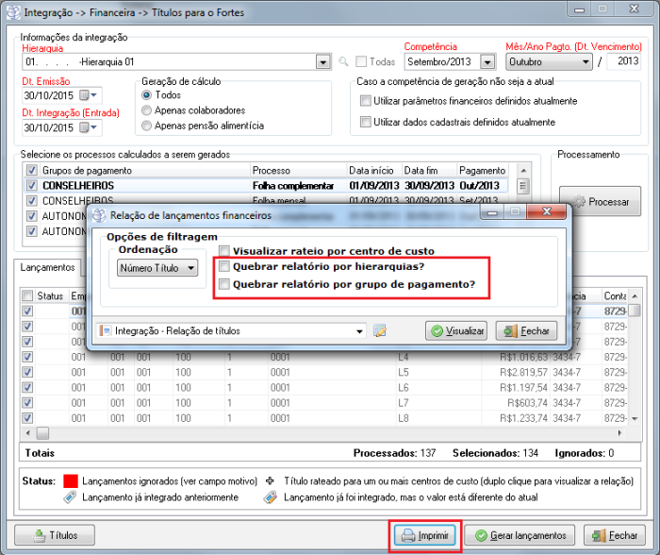
Task: Select Apenas colaboradores radio option
Action: pyautogui.click(x=146, y=110)
